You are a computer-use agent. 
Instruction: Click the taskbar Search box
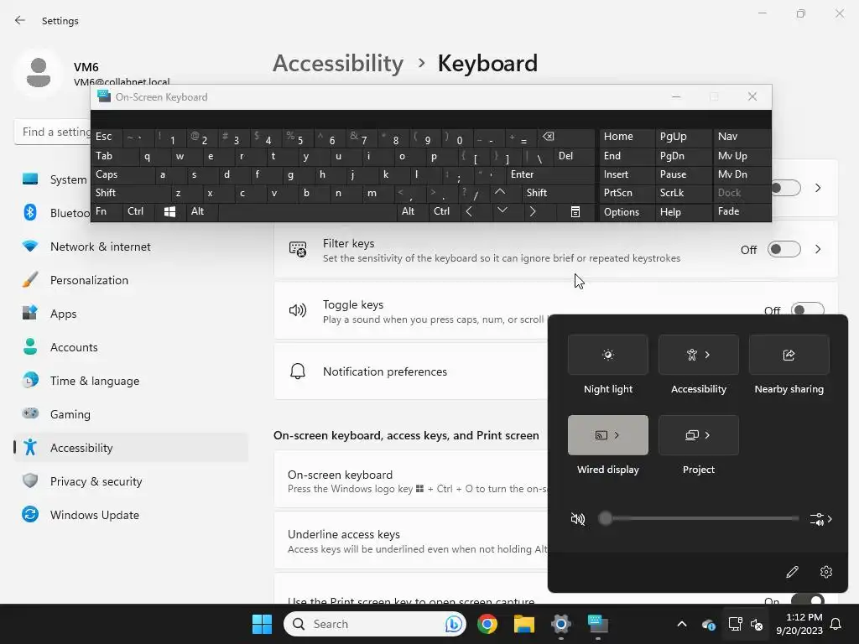click(375, 624)
